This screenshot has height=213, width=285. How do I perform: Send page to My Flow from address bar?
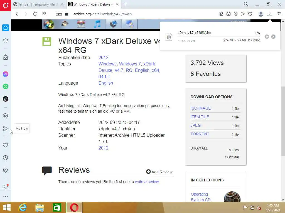(x=243, y=14)
